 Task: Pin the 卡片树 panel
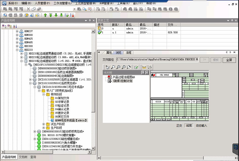click(143, 73)
